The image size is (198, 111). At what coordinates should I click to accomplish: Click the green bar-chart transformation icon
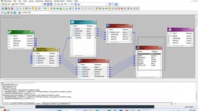(x=61, y=8)
